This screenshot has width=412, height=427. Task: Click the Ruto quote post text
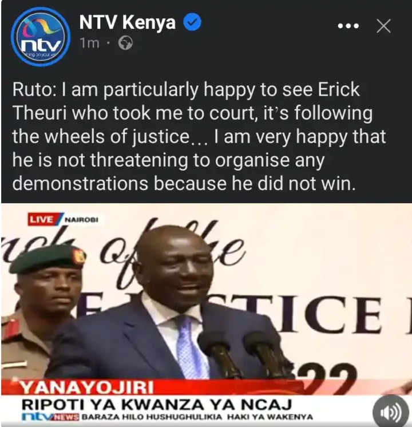pos(199,136)
